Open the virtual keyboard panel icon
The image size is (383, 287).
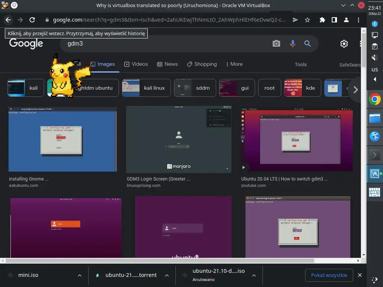374,192
